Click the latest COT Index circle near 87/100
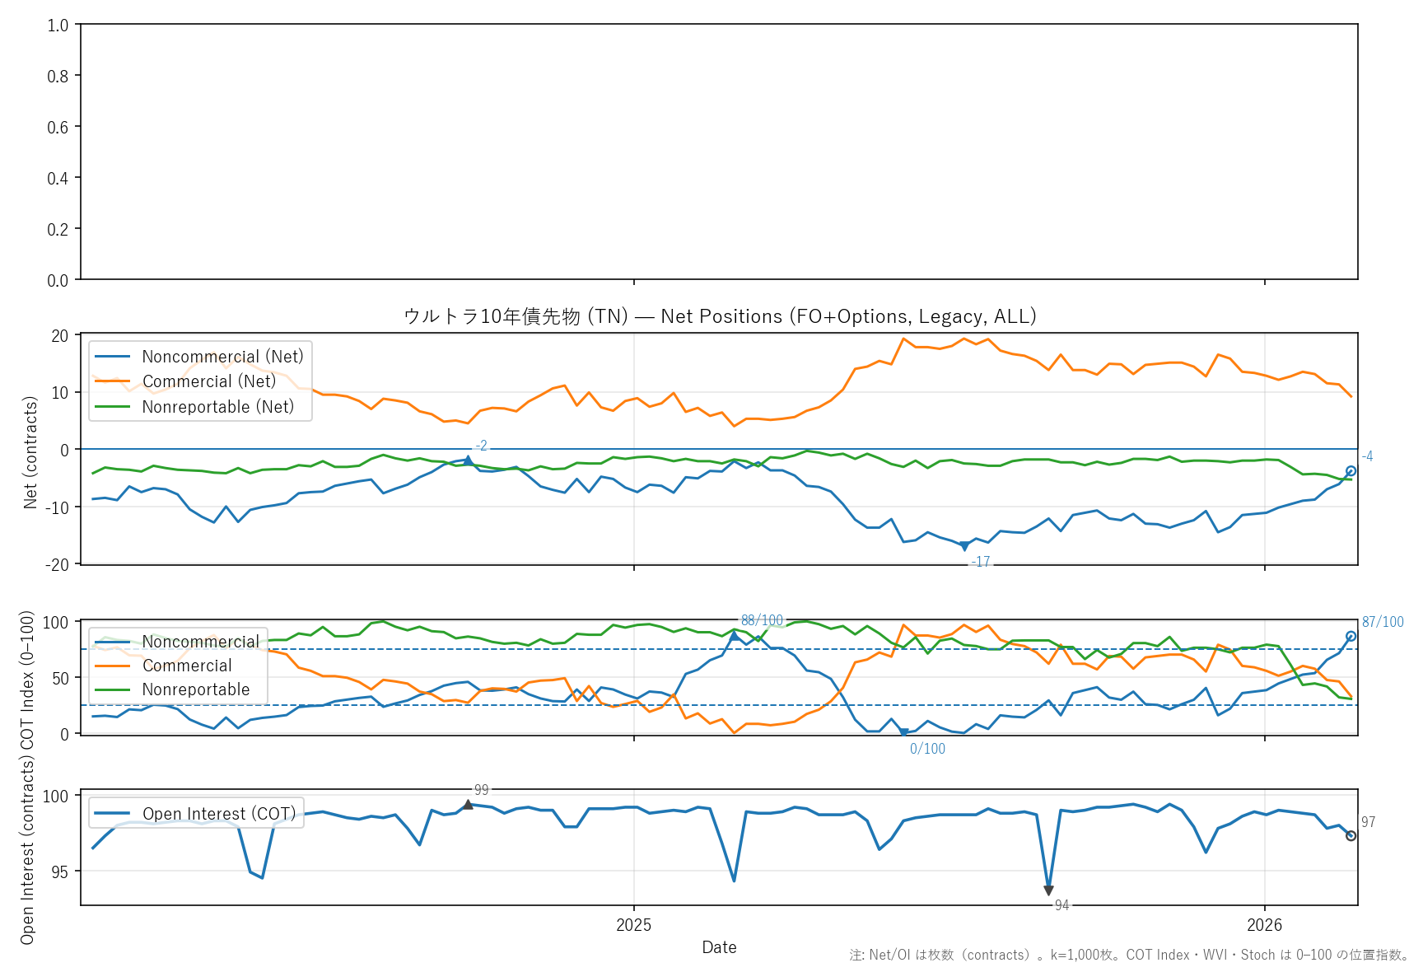The image size is (1423, 972). 1351,636
